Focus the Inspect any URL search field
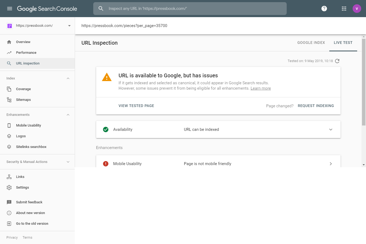This screenshot has height=244, width=366. 190,9
